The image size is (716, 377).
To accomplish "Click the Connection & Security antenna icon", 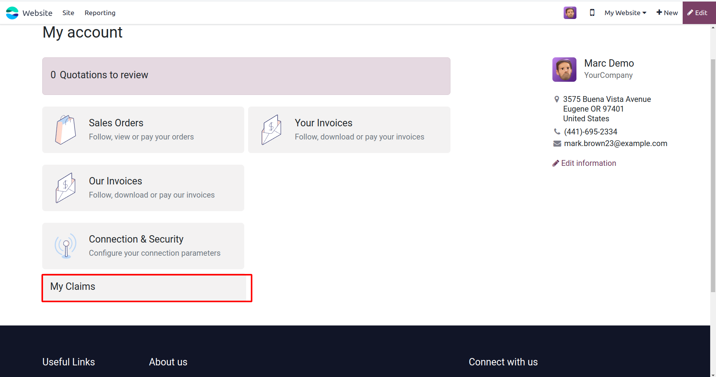I will (x=66, y=246).
